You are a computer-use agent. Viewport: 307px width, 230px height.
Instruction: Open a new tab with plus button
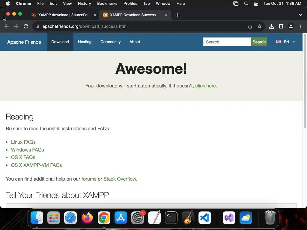tap(178, 15)
